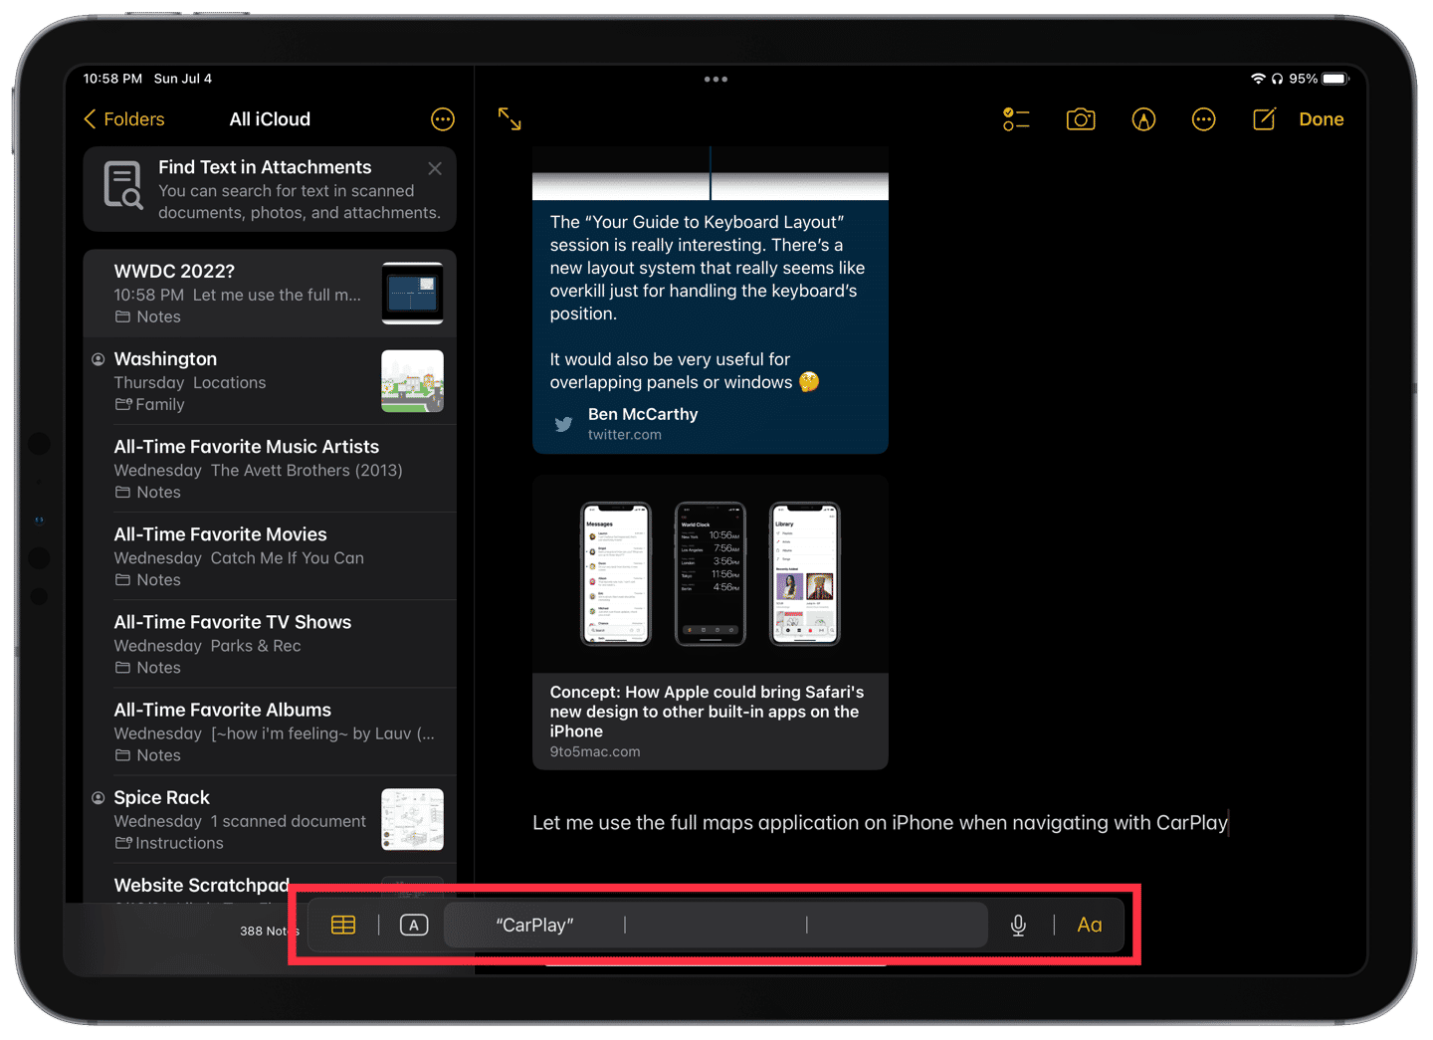Open the Washington note

pos(239,380)
